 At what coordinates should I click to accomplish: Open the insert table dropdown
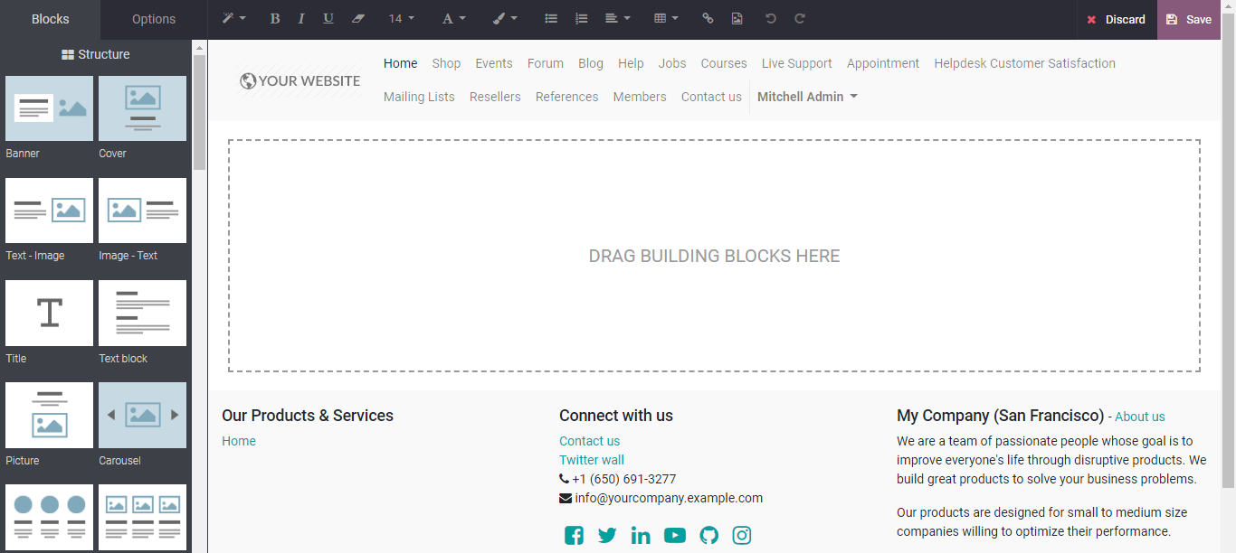666,19
